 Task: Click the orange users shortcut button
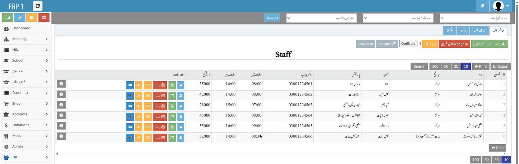pyautogui.click(x=32, y=17)
